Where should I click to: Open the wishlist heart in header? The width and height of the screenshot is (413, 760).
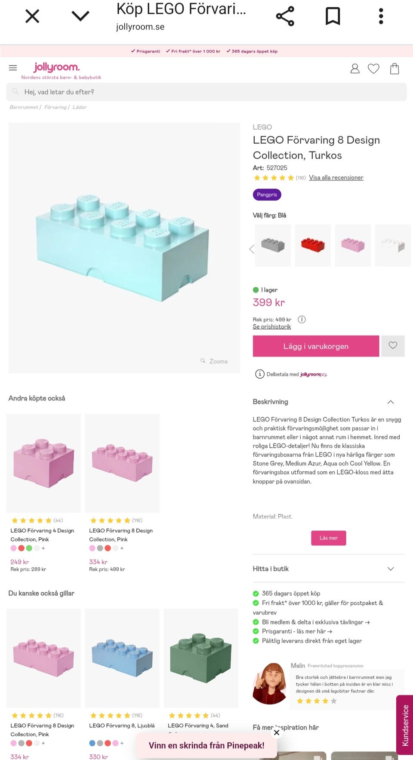(x=373, y=69)
